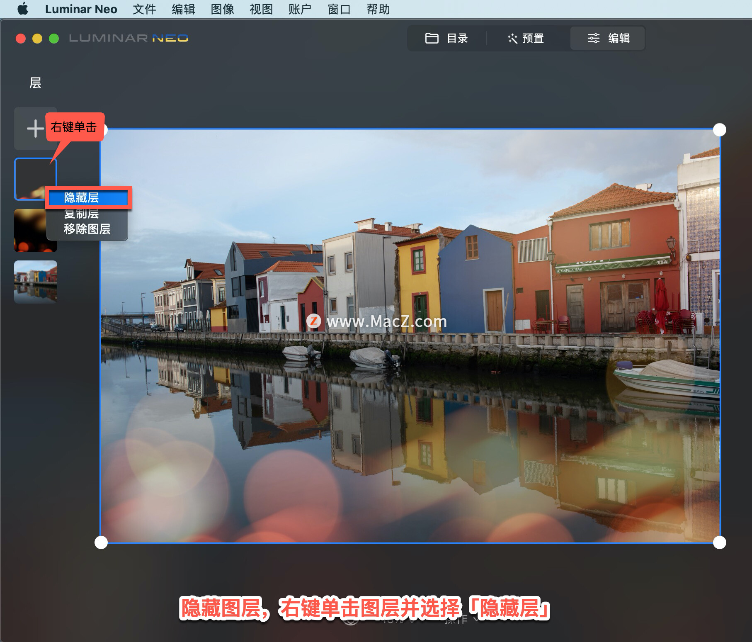Select the colorful houses layer thumbnail

[36, 282]
